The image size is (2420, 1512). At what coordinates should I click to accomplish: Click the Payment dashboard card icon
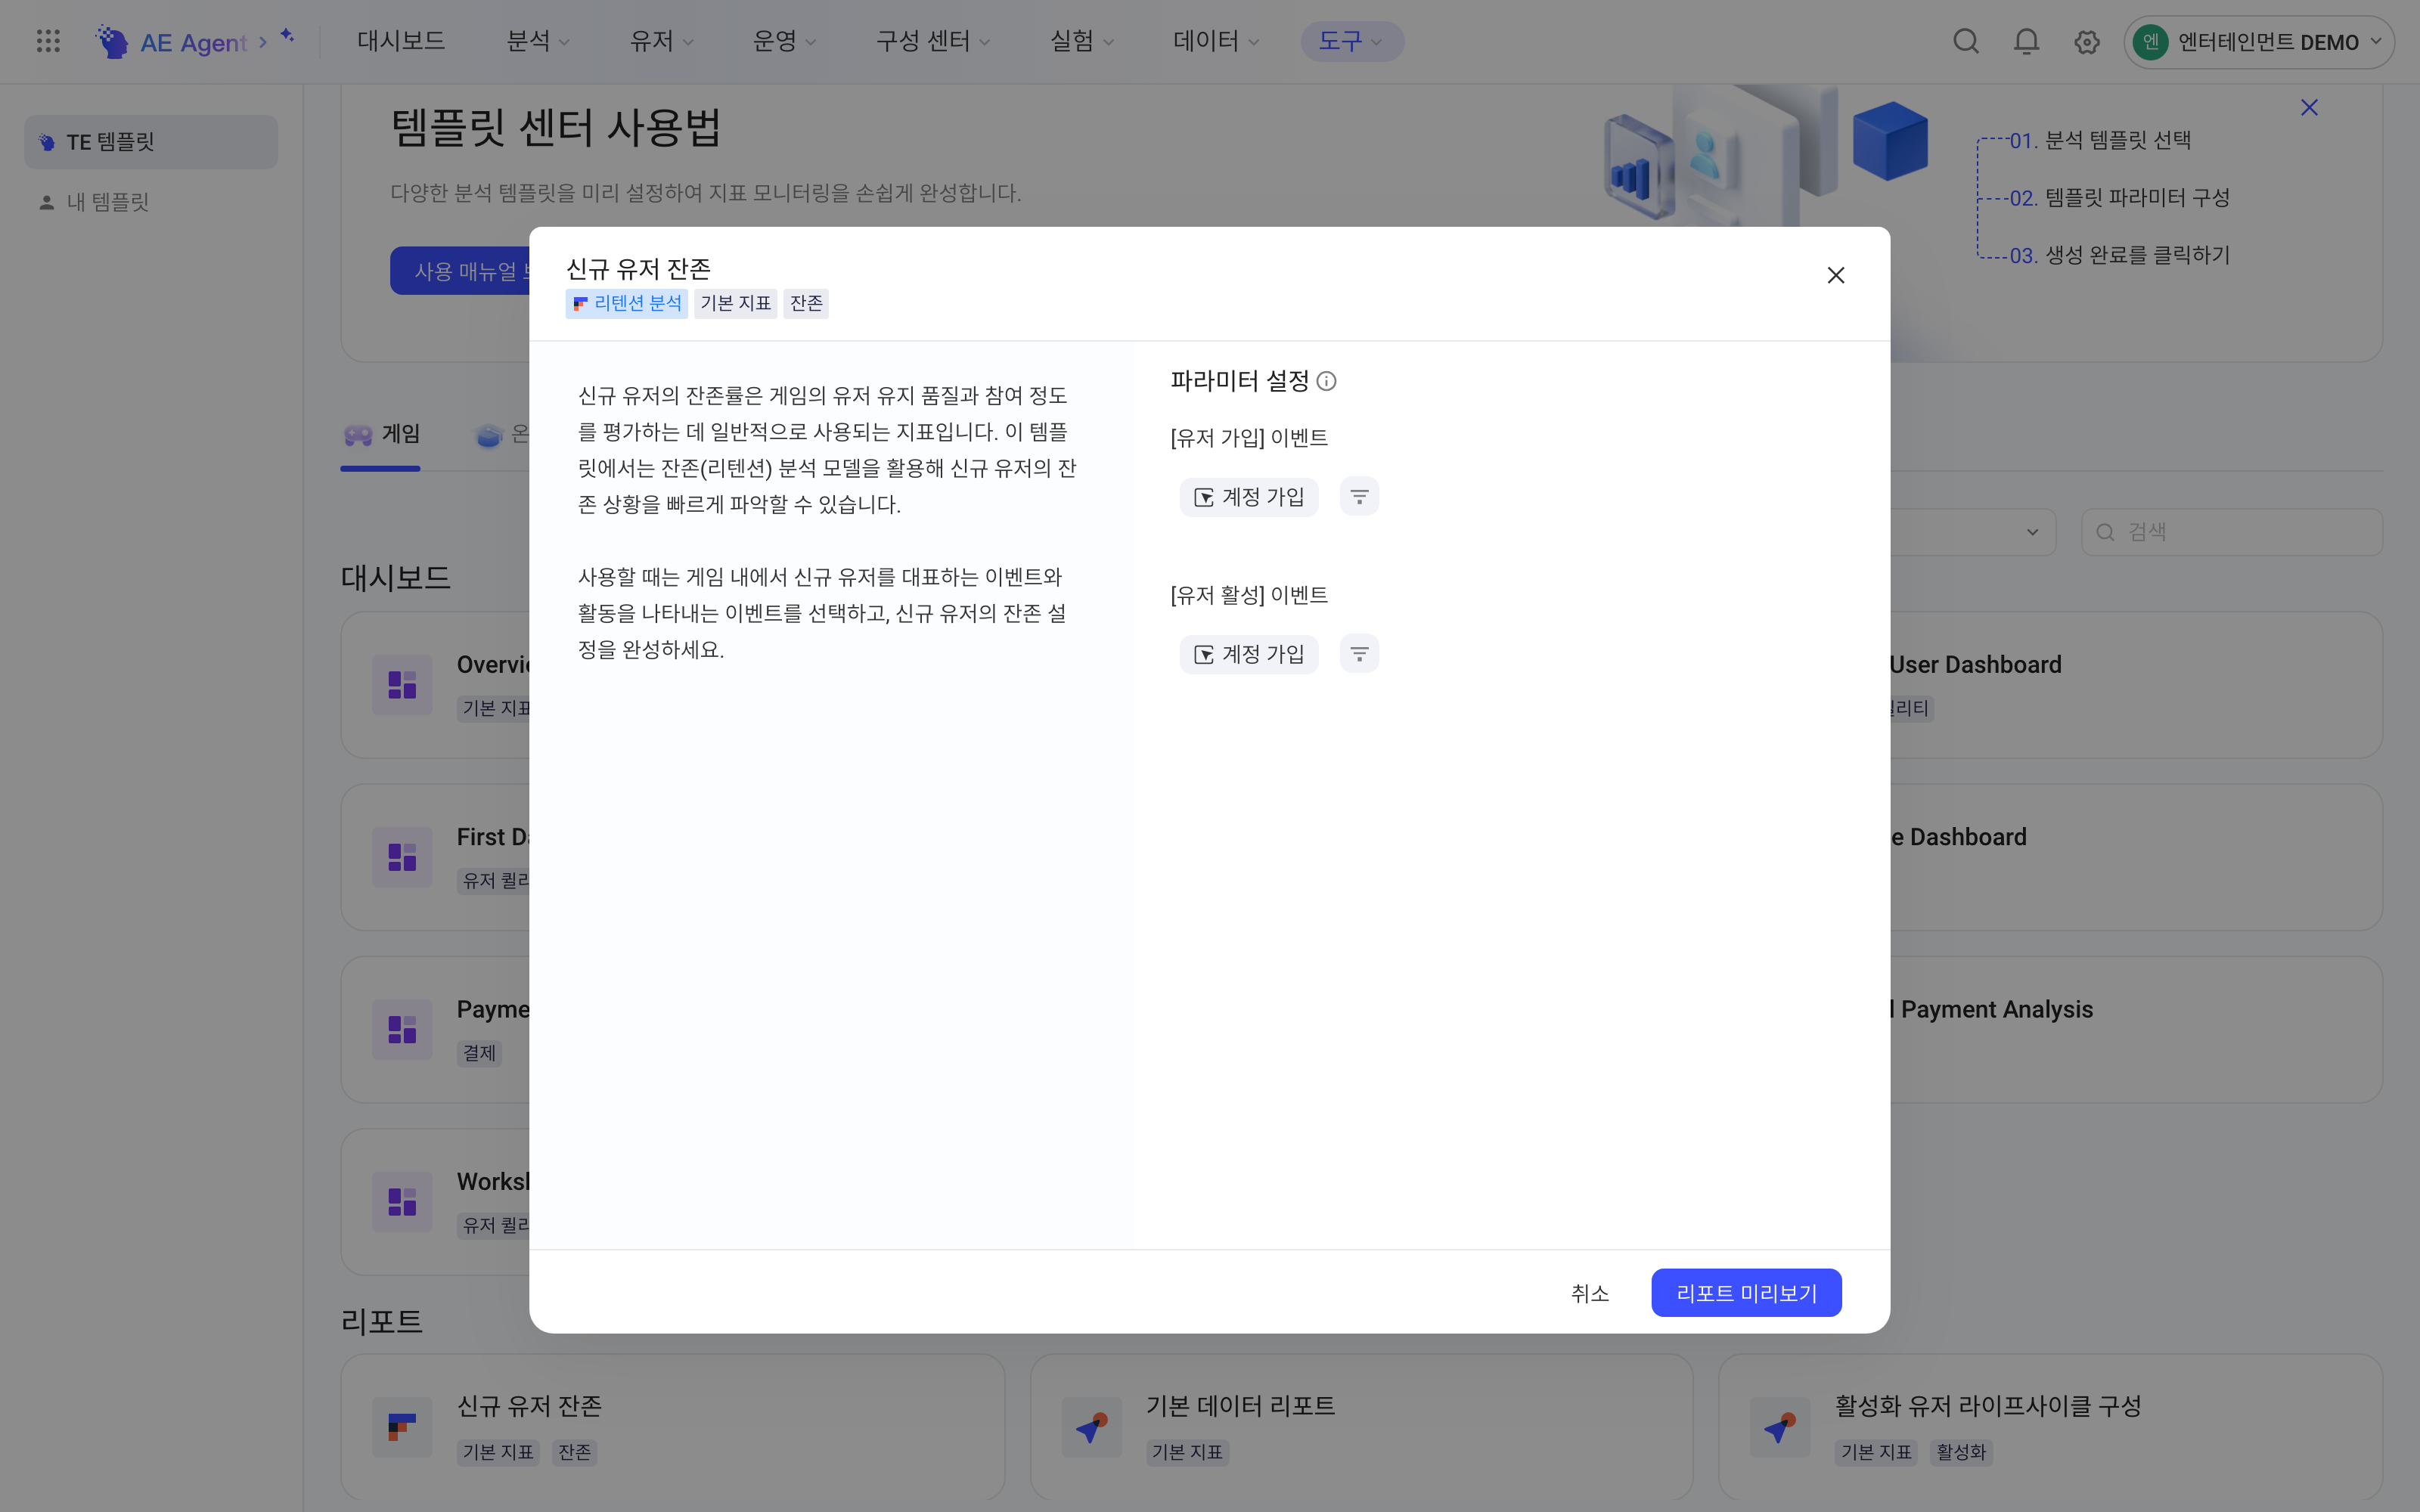402,1030
